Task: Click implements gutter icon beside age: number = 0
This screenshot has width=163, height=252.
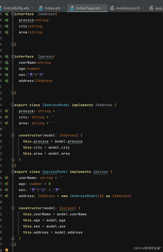Action: pos(7,184)
